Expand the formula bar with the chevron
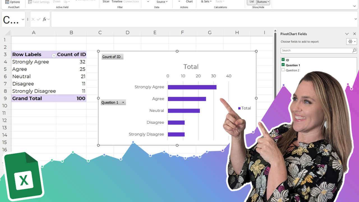Screen dimensions: 359x202 pos(356,19)
